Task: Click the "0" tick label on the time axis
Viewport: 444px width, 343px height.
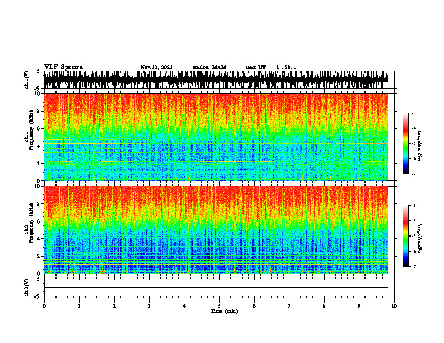Action: (x=44, y=306)
